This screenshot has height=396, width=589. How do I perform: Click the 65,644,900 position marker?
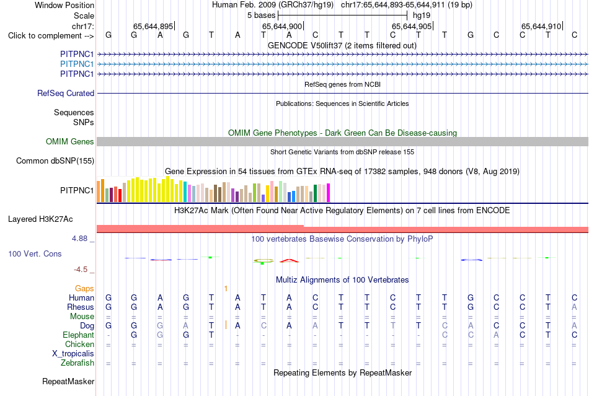pyautogui.click(x=282, y=26)
